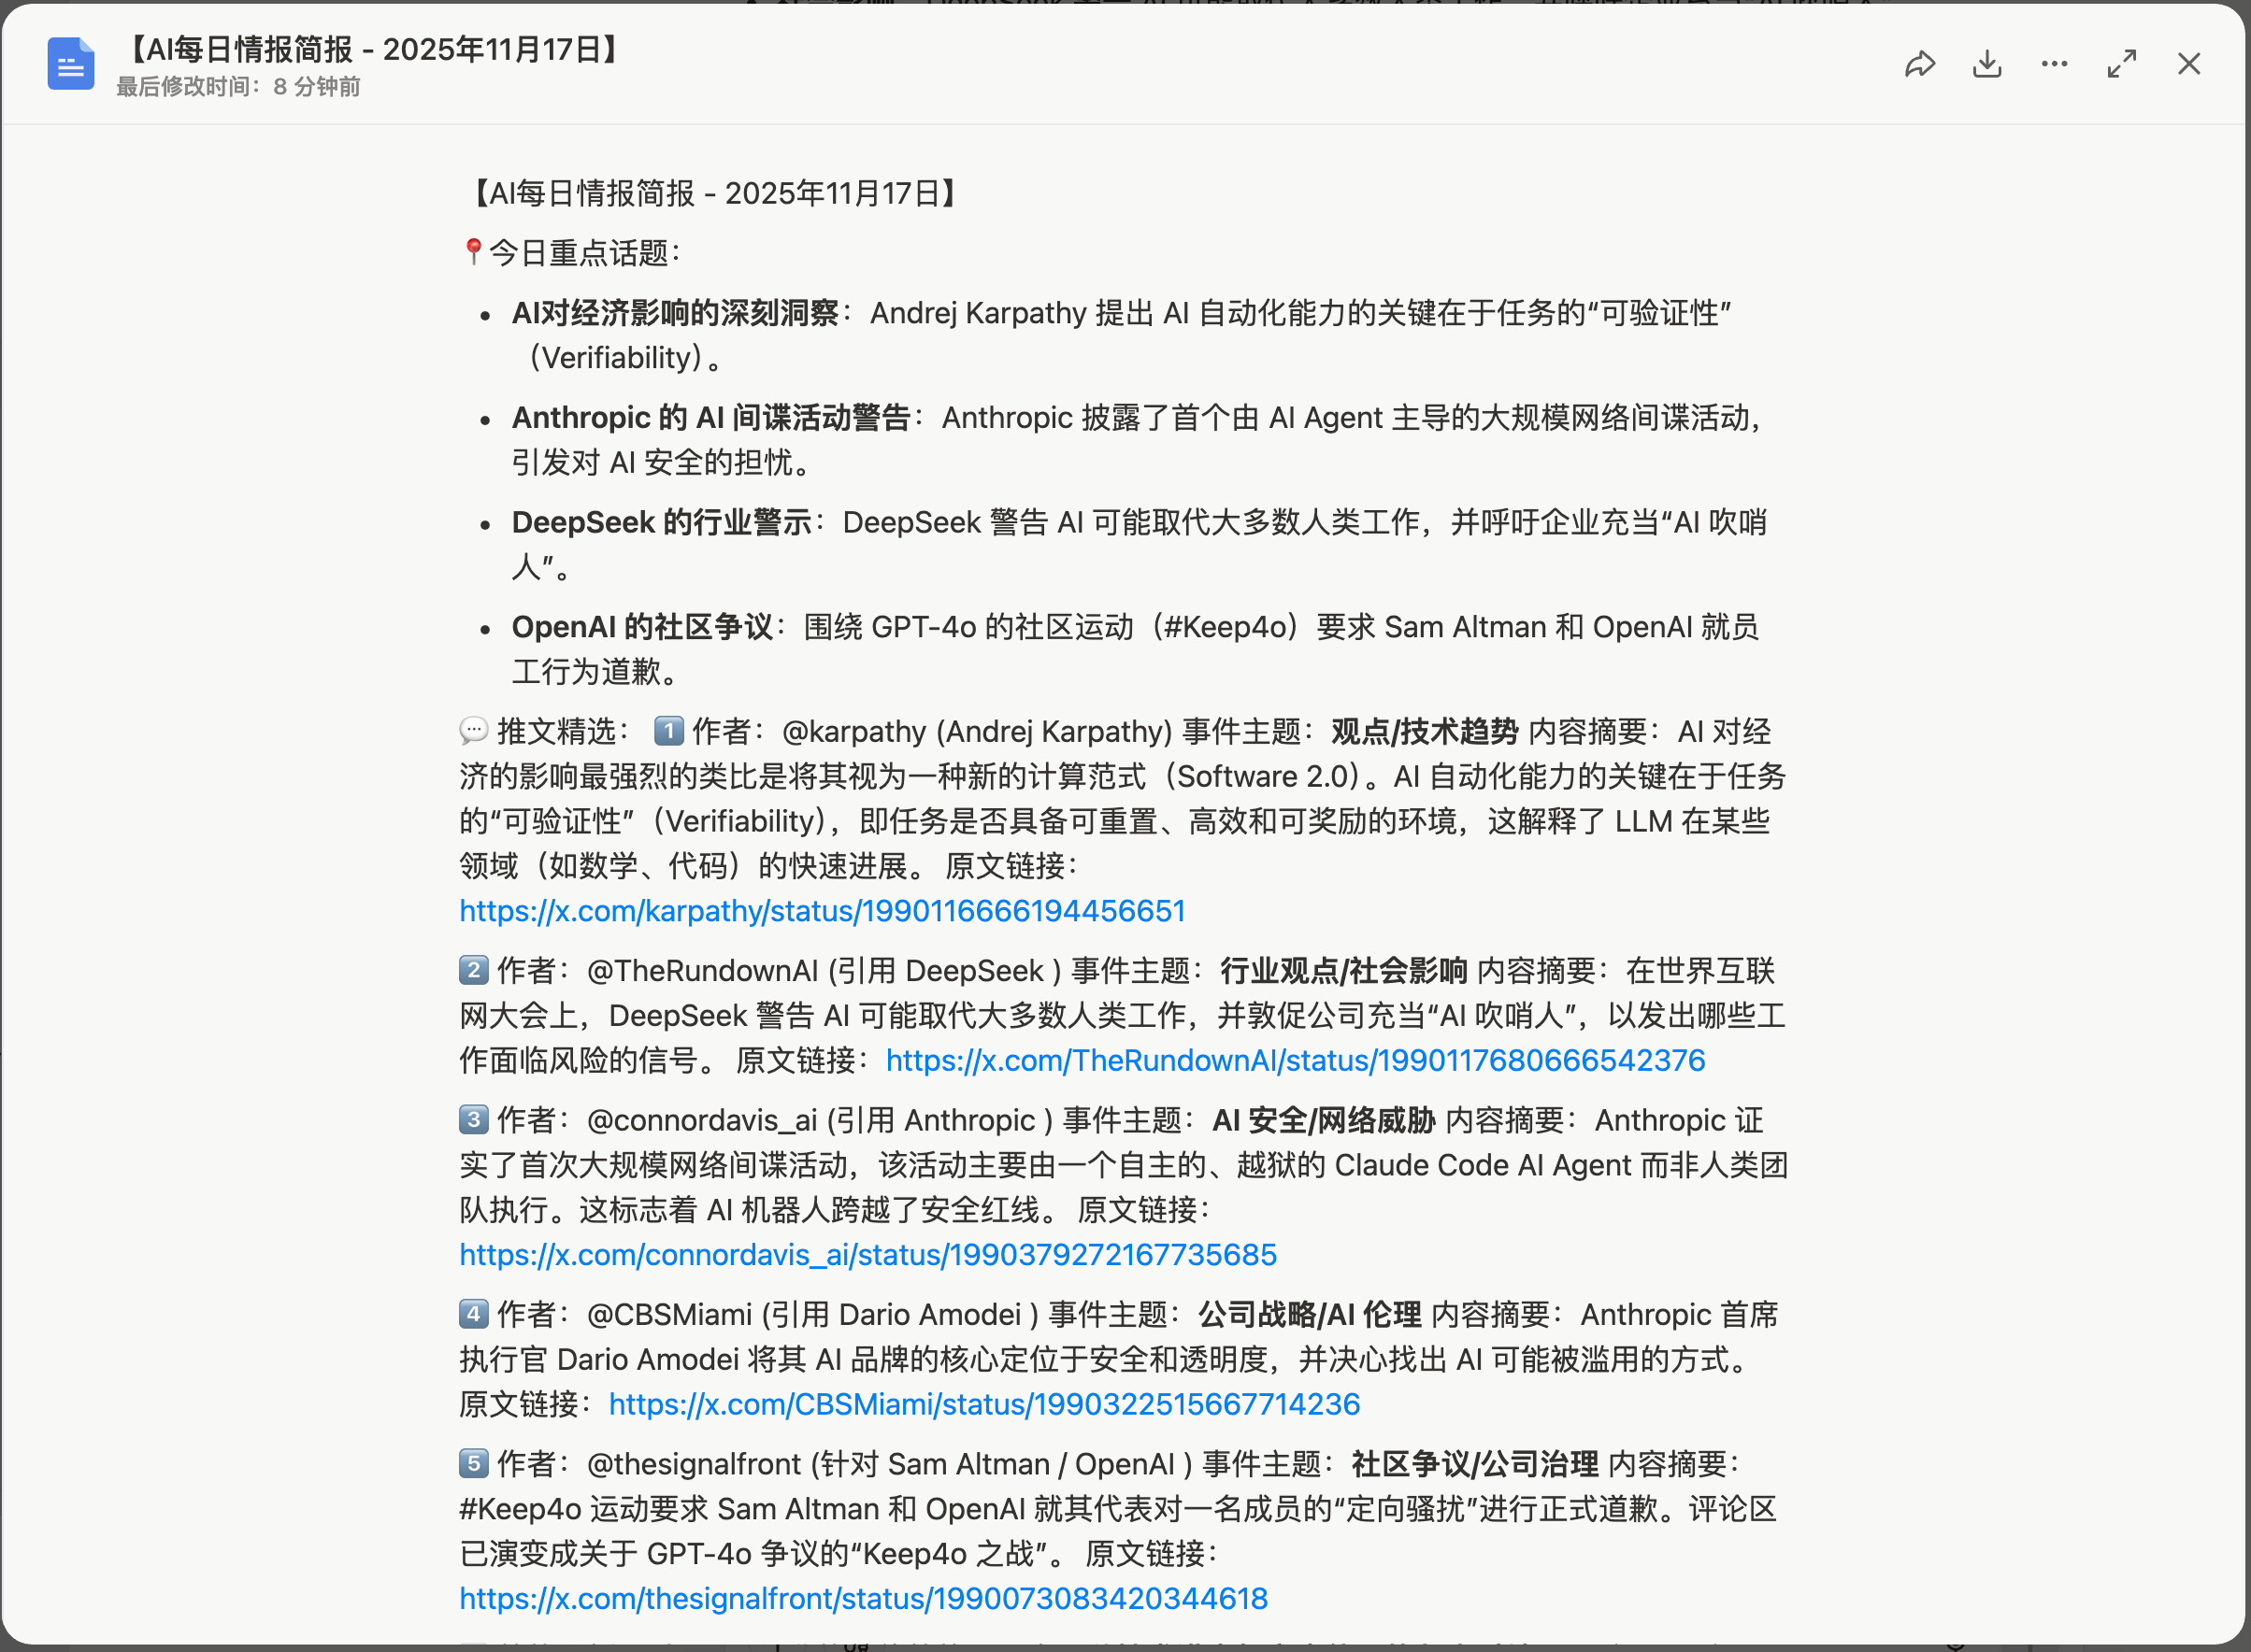This screenshot has width=2251, height=1652.
Task: Click the blue document file icon
Action: coord(71,65)
